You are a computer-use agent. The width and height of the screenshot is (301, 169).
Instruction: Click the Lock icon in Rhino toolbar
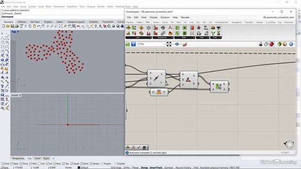click(100, 26)
